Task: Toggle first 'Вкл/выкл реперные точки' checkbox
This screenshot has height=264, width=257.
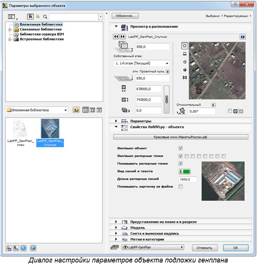Action: (x=181, y=156)
